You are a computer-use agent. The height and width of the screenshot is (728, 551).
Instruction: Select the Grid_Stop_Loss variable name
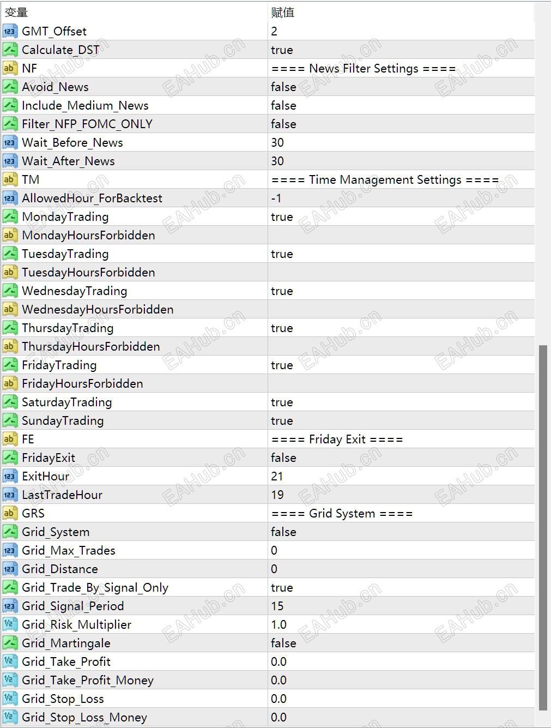63,699
